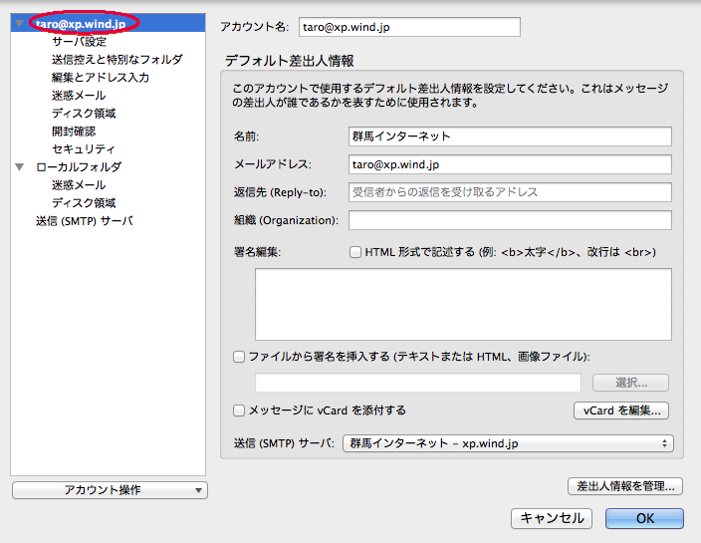Collapse the taro@xp.wind.jp account tree

(x=19, y=23)
